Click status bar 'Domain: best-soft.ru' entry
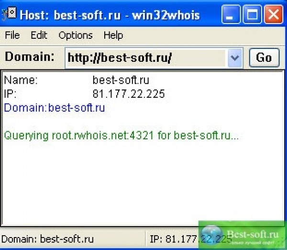Screen dimensions: 287x250 [x=47, y=239]
